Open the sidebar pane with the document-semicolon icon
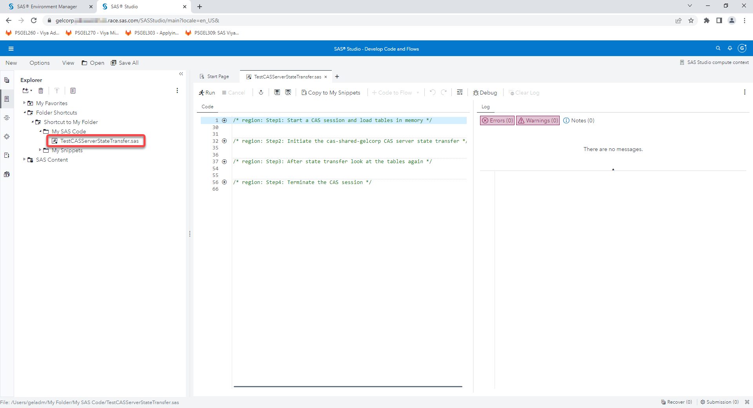 point(7,155)
